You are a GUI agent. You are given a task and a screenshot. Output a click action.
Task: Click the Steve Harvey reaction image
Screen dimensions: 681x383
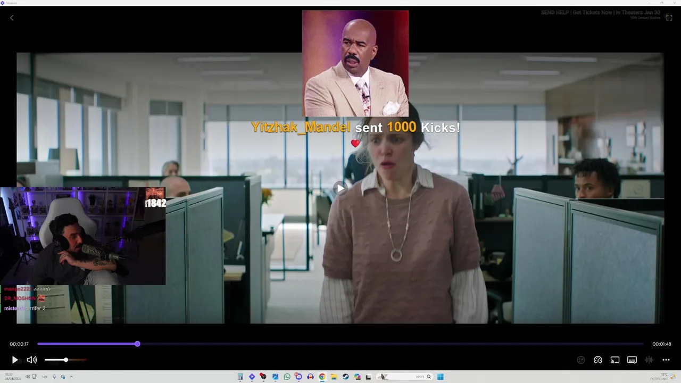(355, 63)
